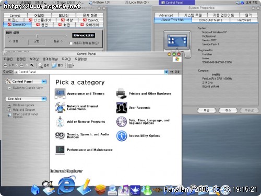Open Date, Time, Language clock icon
Image resolution: width=261 pixels, height=196 pixels.
(x=122, y=122)
